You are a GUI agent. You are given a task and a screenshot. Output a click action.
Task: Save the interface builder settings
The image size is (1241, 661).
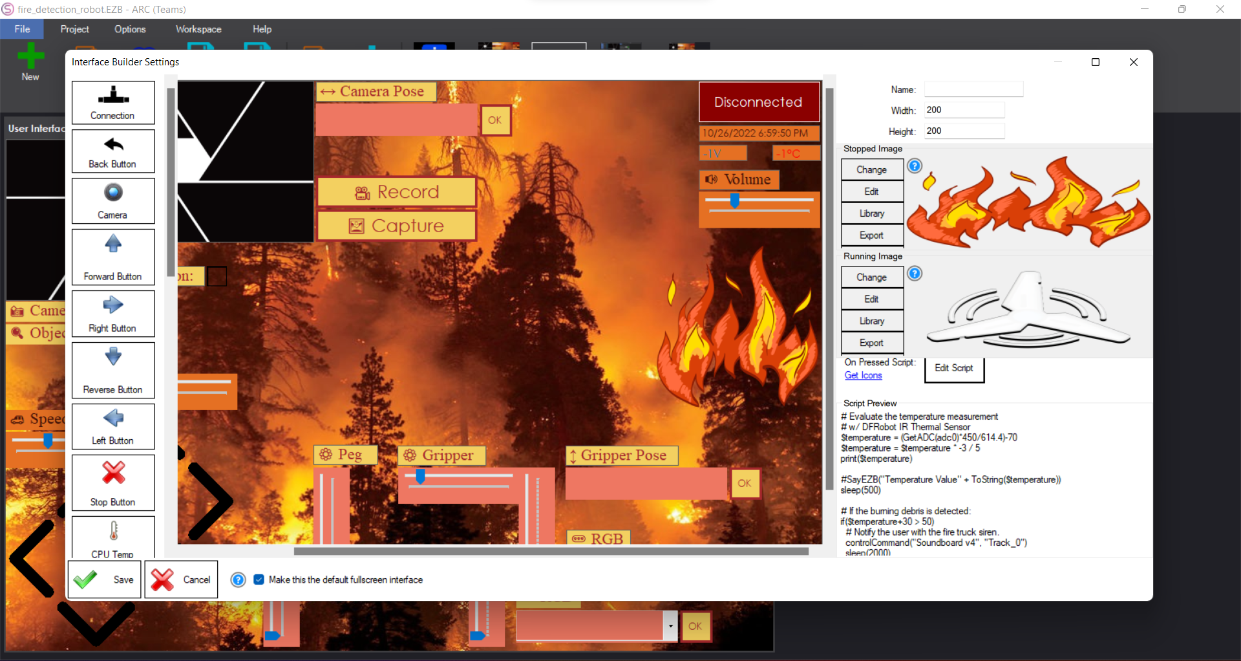click(105, 580)
